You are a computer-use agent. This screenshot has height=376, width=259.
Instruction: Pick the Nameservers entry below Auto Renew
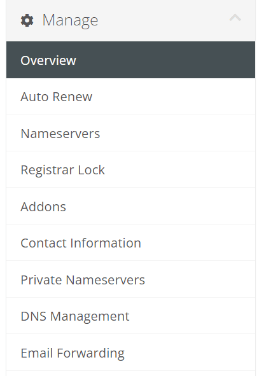[130, 133]
